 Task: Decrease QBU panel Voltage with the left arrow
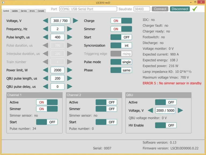(x=150, y=110)
